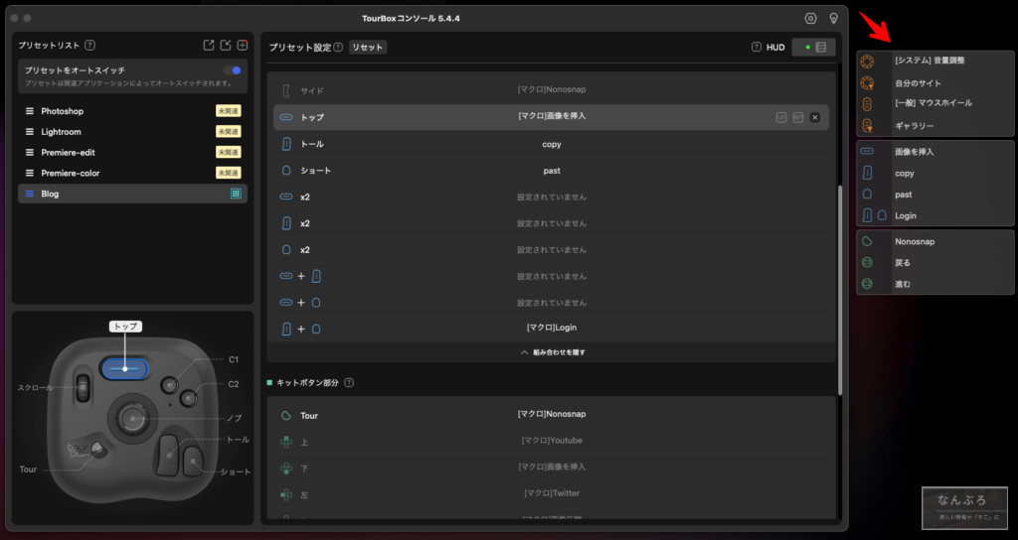
Task: Toggle the プリセットをオートスイッチ switch
Action: (x=232, y=70)
